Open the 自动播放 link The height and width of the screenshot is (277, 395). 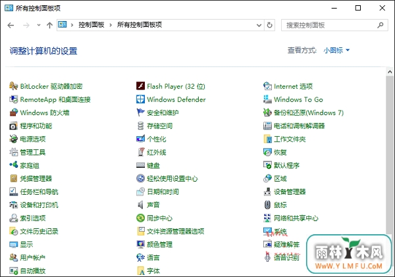point(33,271)
